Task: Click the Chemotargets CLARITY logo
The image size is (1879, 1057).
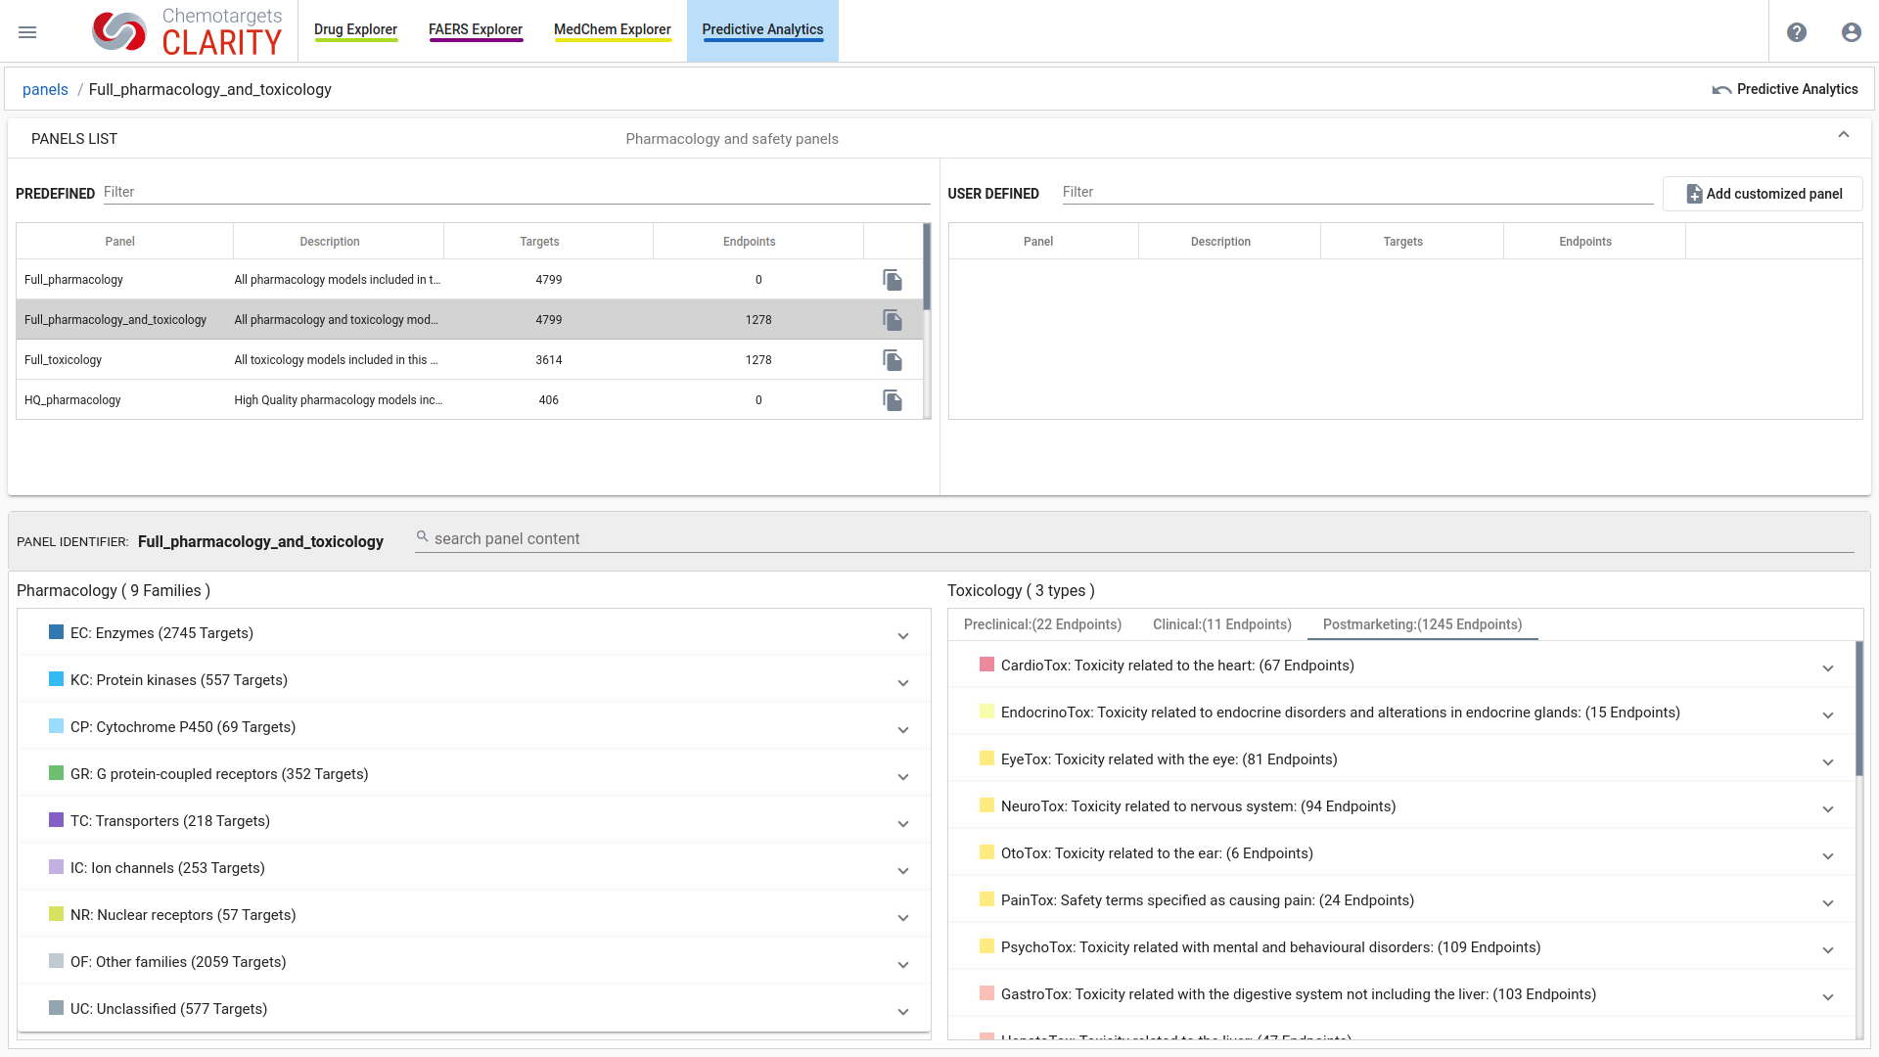Action: 187,31
